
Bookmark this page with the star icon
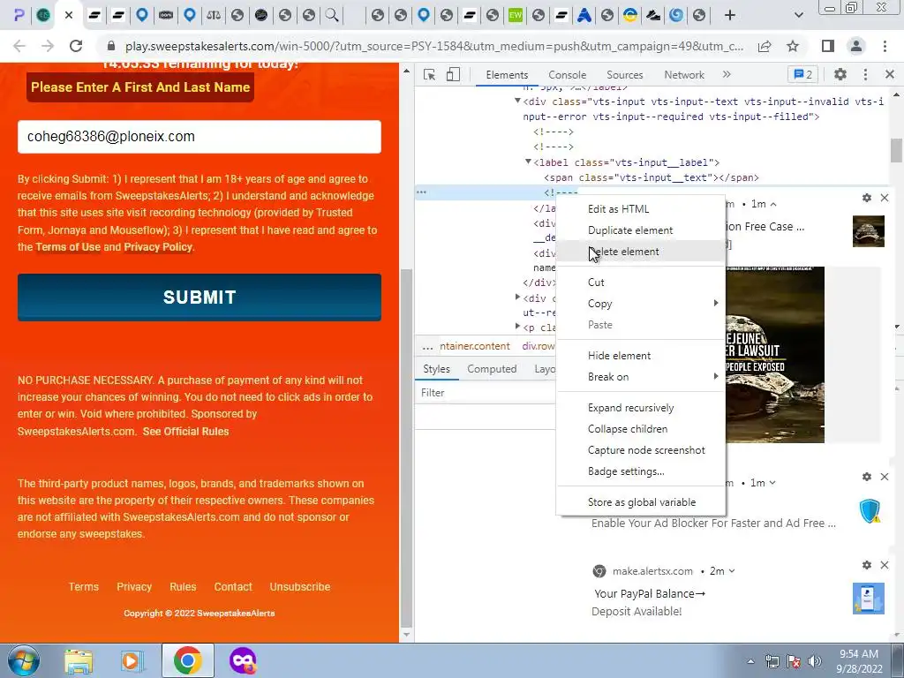coord(793,46)
